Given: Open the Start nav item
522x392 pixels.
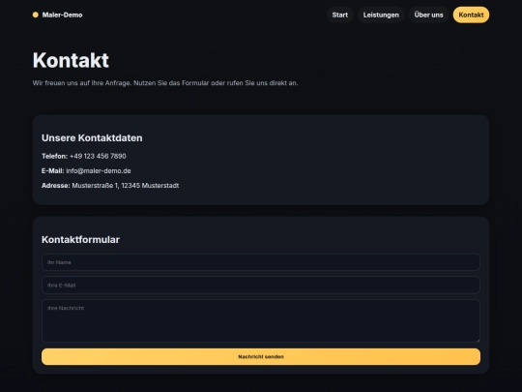Looking at the screenshot, I should (340, 15).
